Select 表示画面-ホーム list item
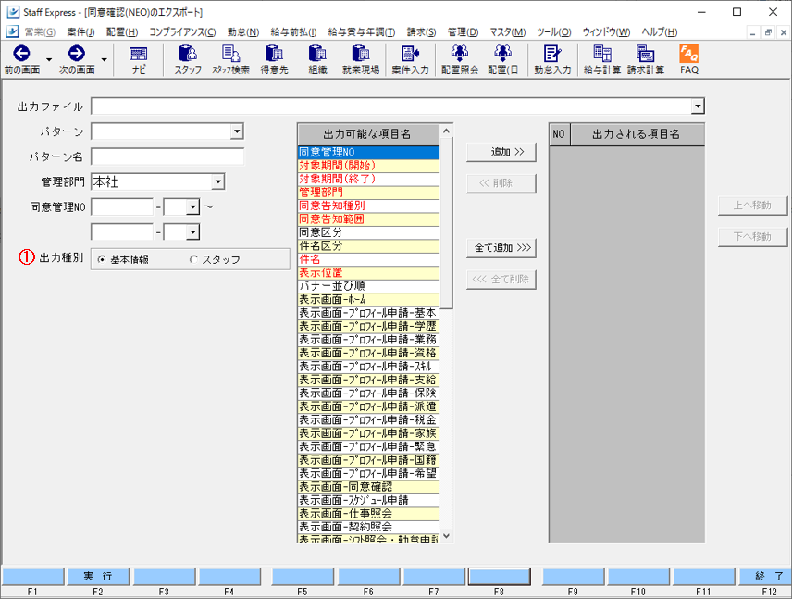Screen dimensions: 792x599 point(369,300)
